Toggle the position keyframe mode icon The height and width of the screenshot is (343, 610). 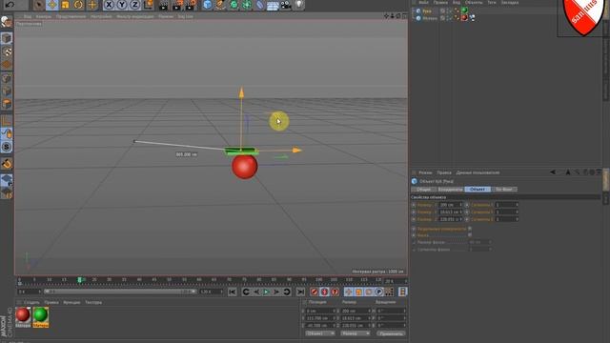coord(349,292)
